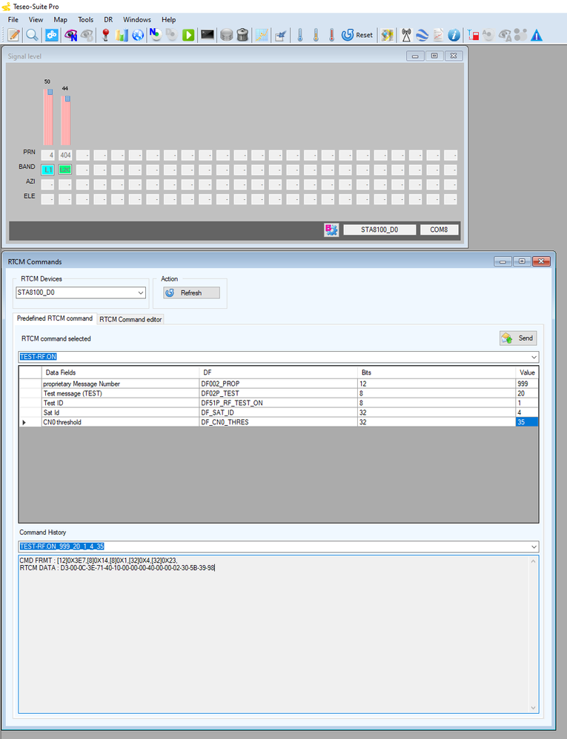Viewport: 567px width, 739px height.
Task: Click the blue triangle alert icon
Action: coord(537,35)
